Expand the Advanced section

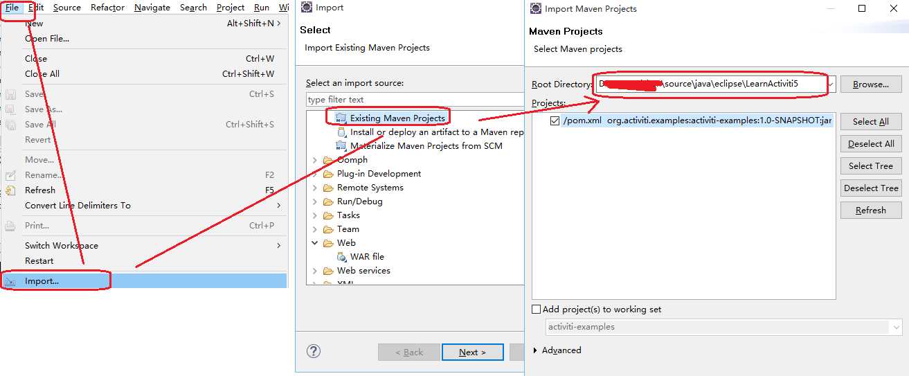point(535,350)
